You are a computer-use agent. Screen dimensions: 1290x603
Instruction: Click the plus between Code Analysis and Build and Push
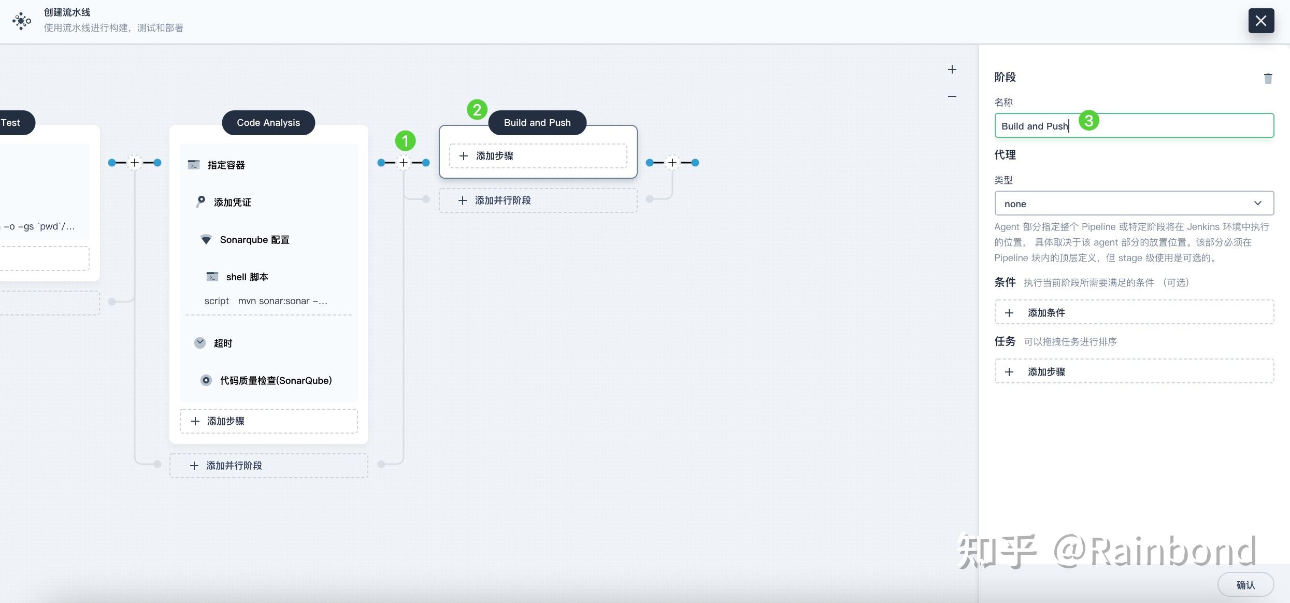pyautogui.click(x=404, y=163)
